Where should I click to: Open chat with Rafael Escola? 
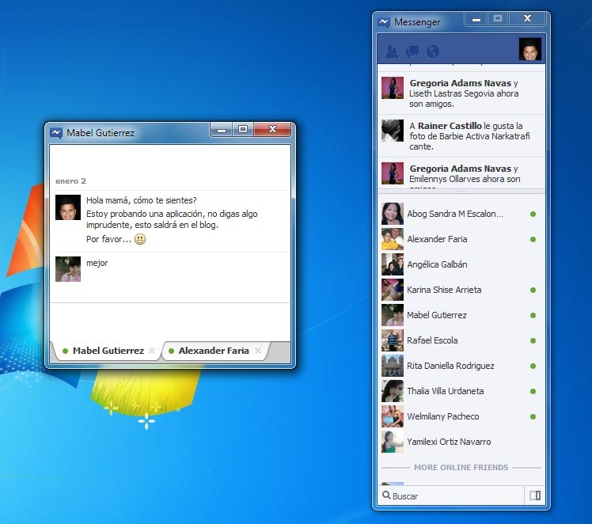pyautogui.click(x=461, y=340)
